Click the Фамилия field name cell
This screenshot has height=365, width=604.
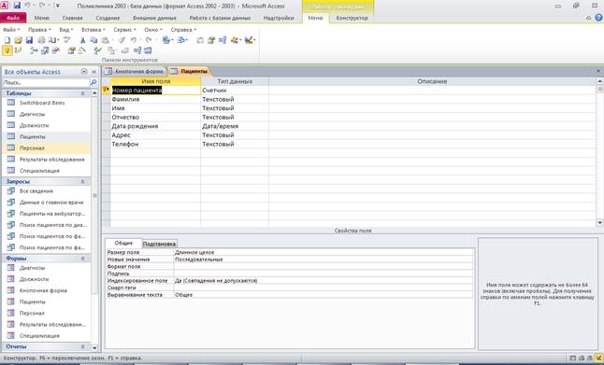tap(155, 99)
